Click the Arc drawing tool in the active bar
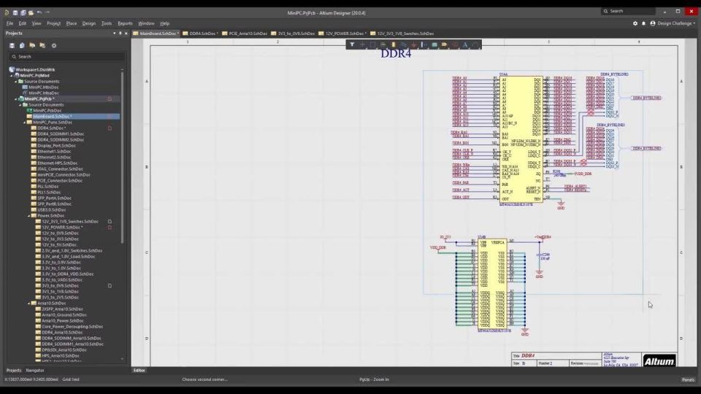The image size is (701, 394). click(x=475, y=45)
